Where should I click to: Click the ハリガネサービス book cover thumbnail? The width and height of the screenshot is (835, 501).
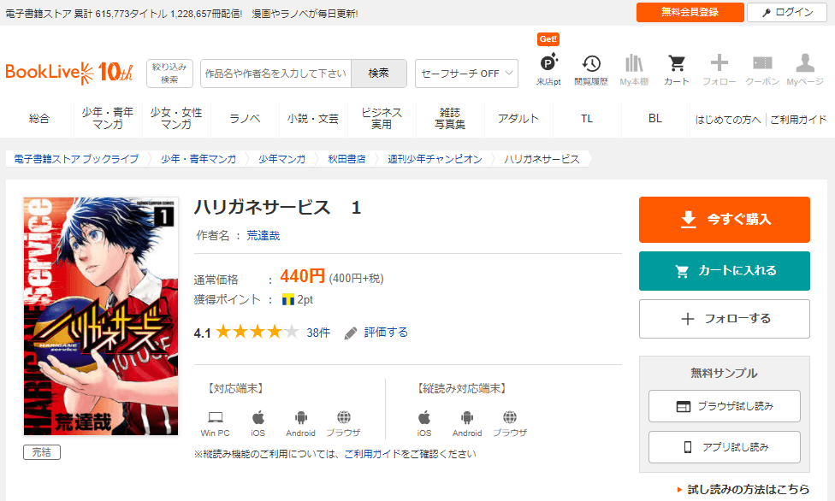coord(101,316)
